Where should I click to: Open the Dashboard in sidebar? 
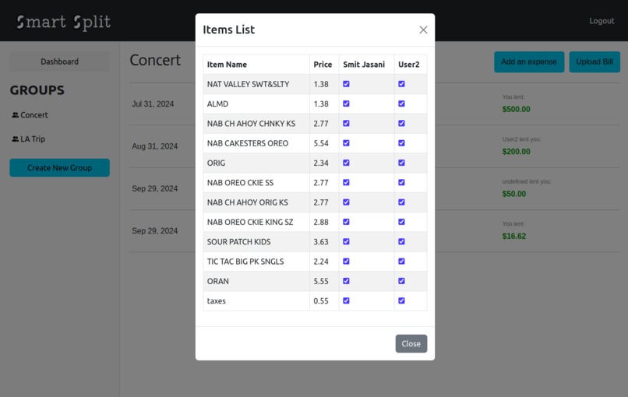60,61
